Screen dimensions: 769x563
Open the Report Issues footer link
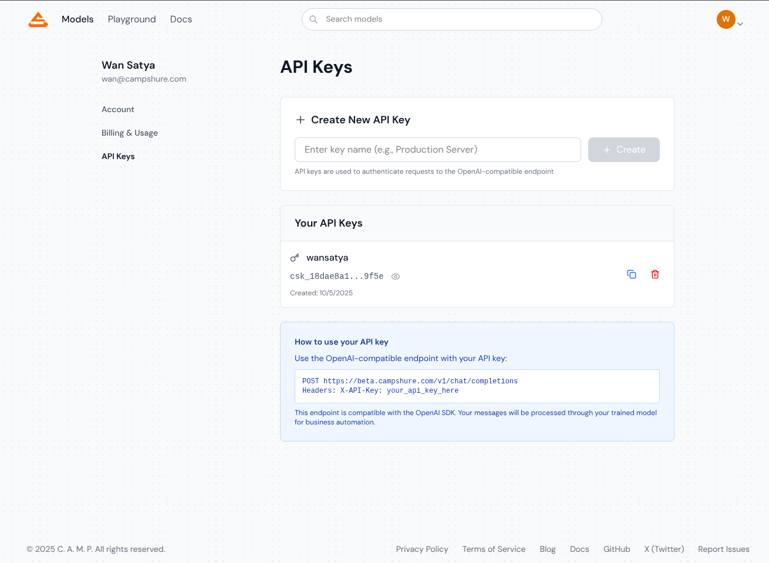pos(723,549)
